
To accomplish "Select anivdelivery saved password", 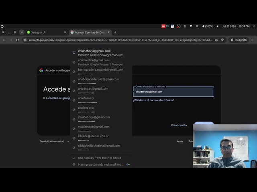I will 101,100.
